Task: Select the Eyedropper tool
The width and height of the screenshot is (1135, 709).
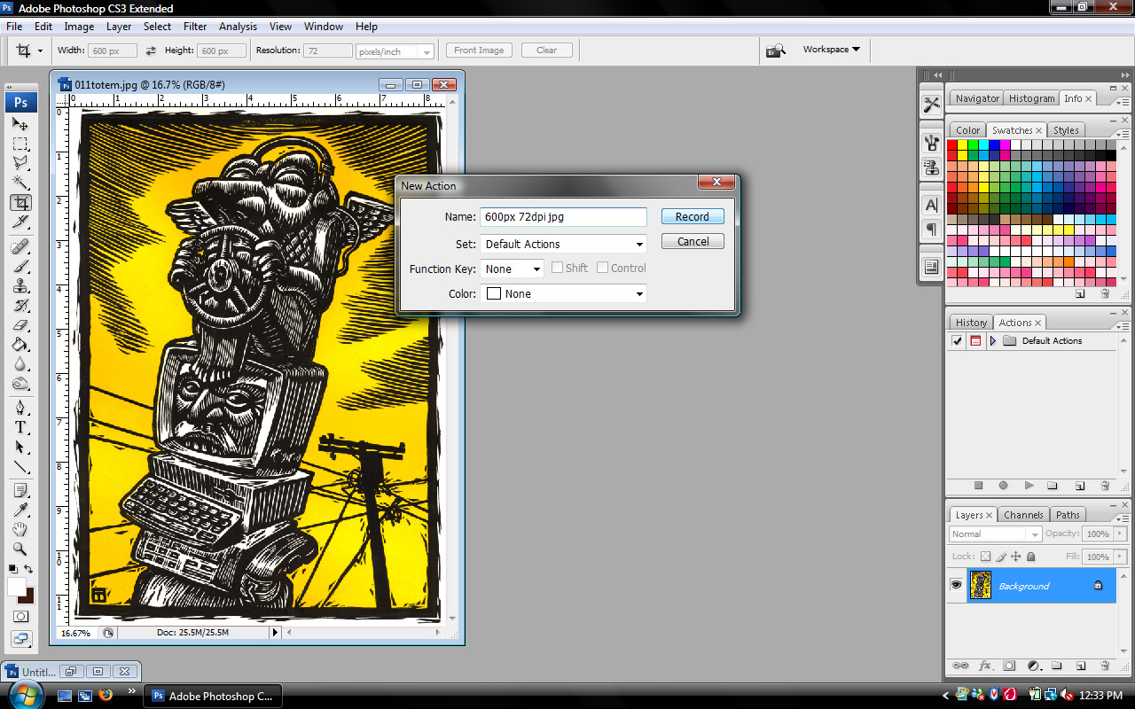Action: click(20, 510)
